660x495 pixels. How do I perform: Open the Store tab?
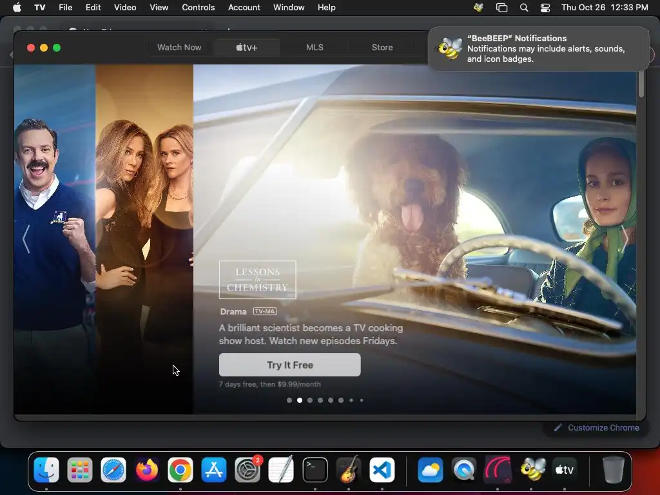pyautogui.click(x=382, y=48)
